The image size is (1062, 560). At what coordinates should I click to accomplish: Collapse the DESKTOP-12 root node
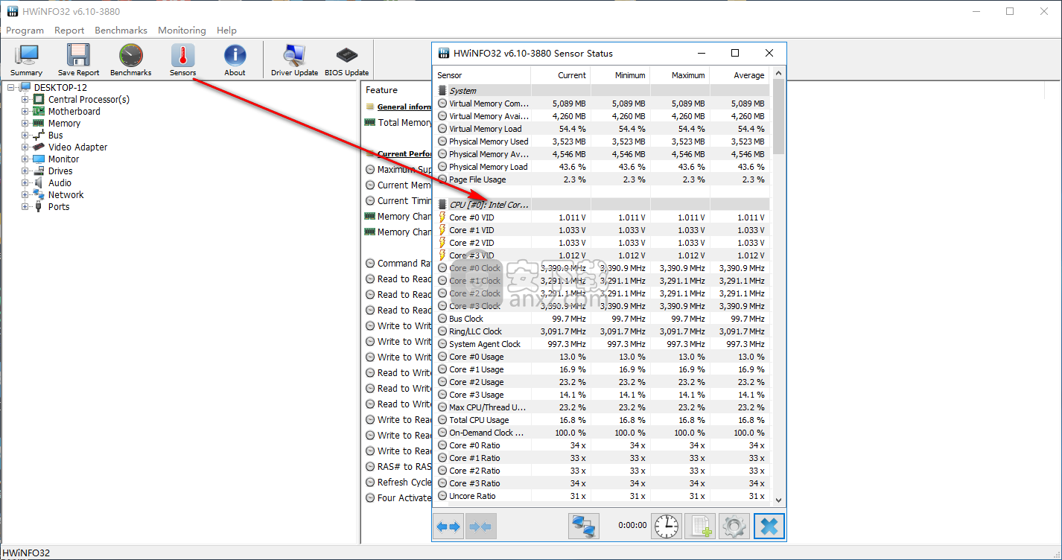pyautogui.click(x=11, y=87)
